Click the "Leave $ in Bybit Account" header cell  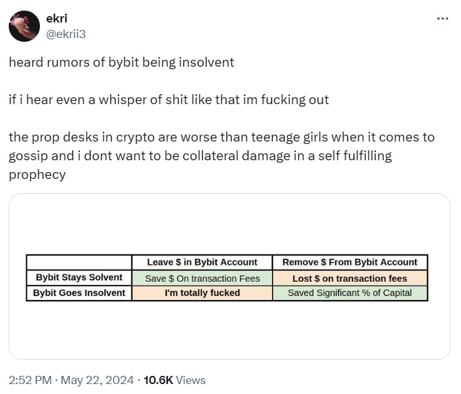click(x=201, y=262)
